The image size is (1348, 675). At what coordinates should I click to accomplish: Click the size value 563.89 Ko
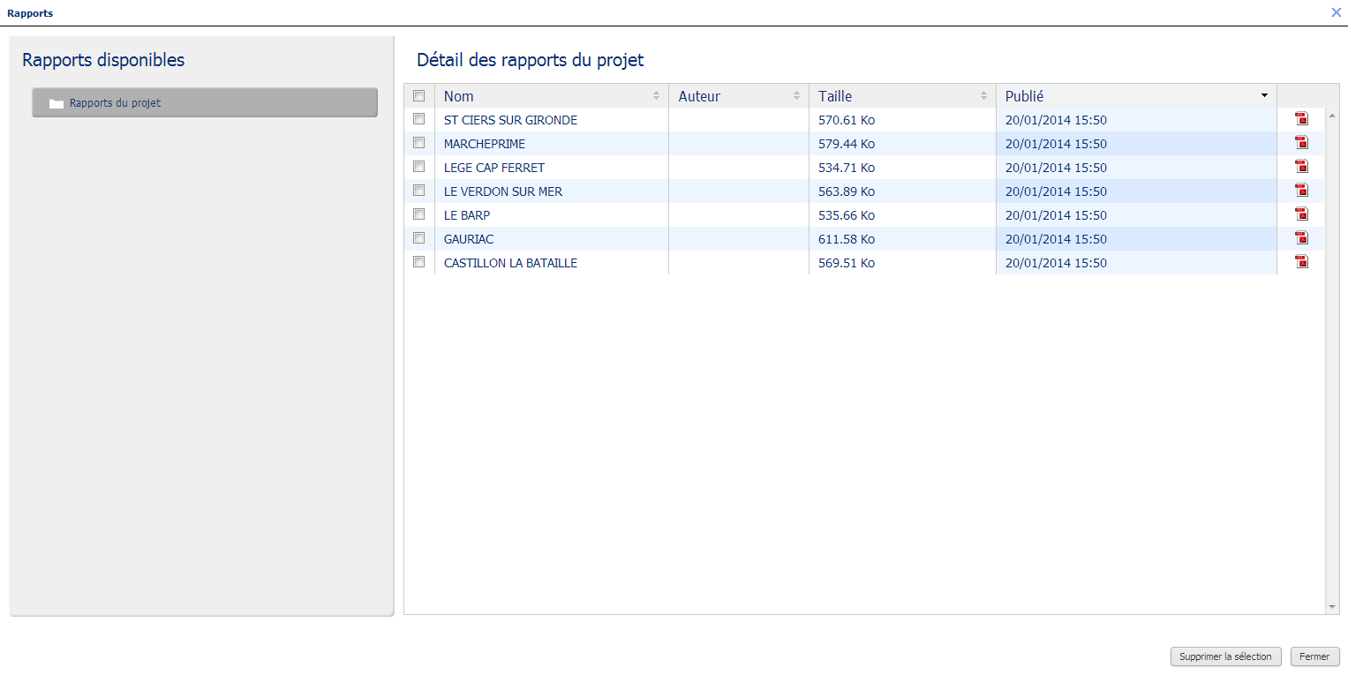pyautogui.click(x=847, y=191)
